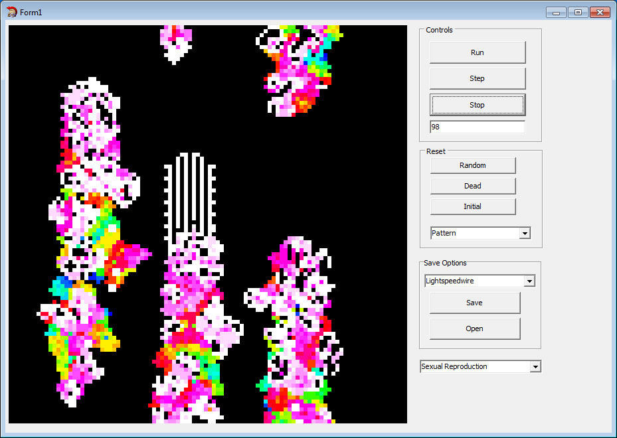This screenshot has width=617, height=438.
Task: Click the generation counter field showing 98
Action: [x=478, y=127]
